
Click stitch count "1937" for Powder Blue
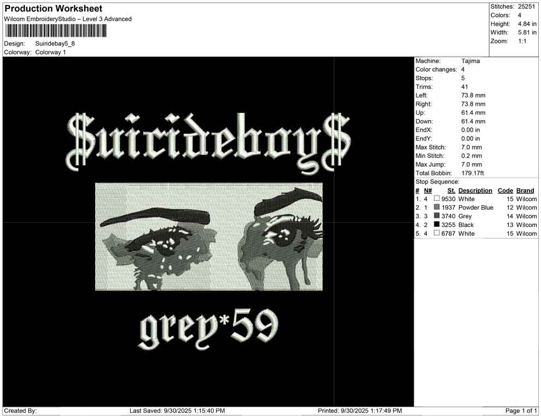[x=448, y=207]
